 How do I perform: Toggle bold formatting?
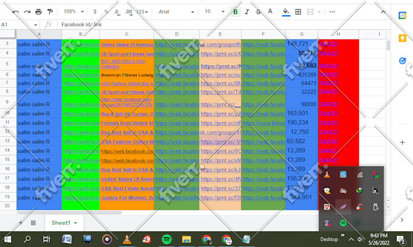(x=236, y=12)
